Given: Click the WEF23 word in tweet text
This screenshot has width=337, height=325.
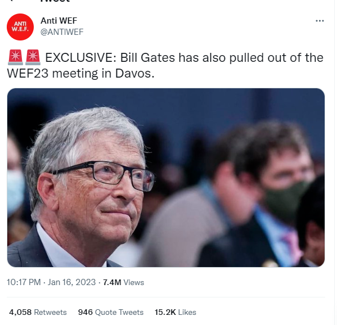Looking at the screenshot, I should [x=28, y=74].
